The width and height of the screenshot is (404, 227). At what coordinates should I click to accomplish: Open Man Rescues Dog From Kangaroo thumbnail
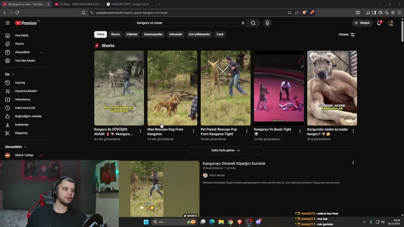172,88
